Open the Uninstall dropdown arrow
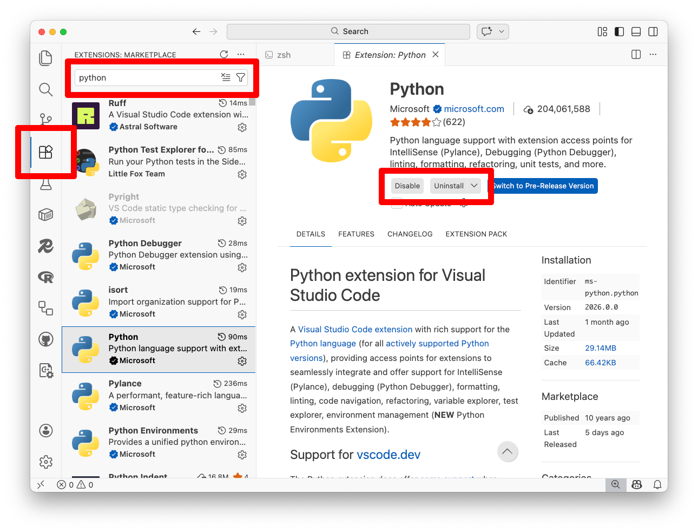Screen dimensions: 698x532 475,186
